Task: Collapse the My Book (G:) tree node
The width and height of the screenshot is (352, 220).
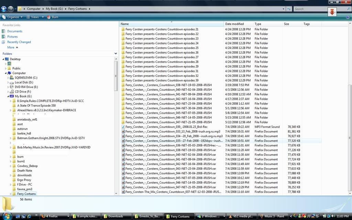Action: [8, 96]
